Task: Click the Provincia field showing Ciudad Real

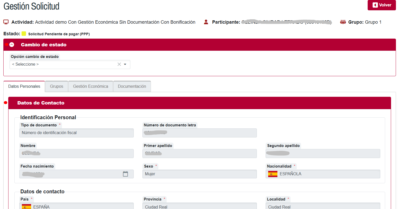Action: pos(200,206)
